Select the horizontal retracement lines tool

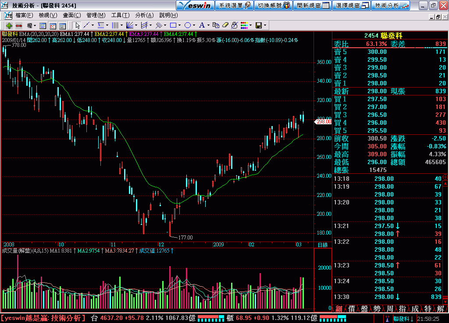101,25
